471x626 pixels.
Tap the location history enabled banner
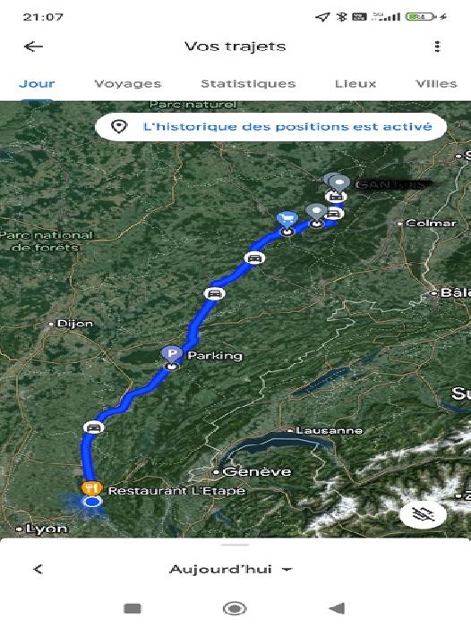tap(270, 127)
